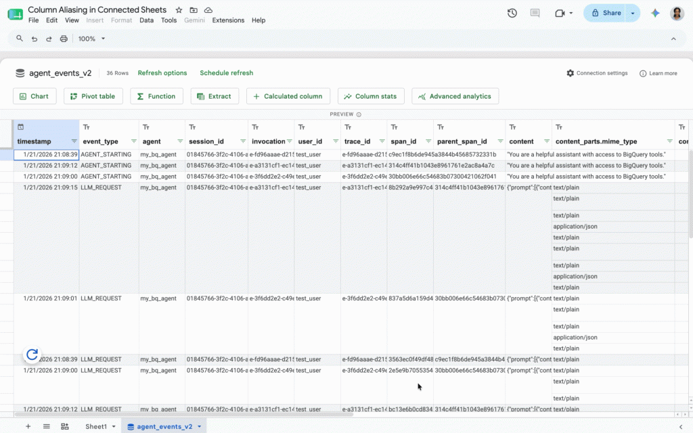Insert a Function
This screenshot has height=433, width=693.
pos(156,96)
